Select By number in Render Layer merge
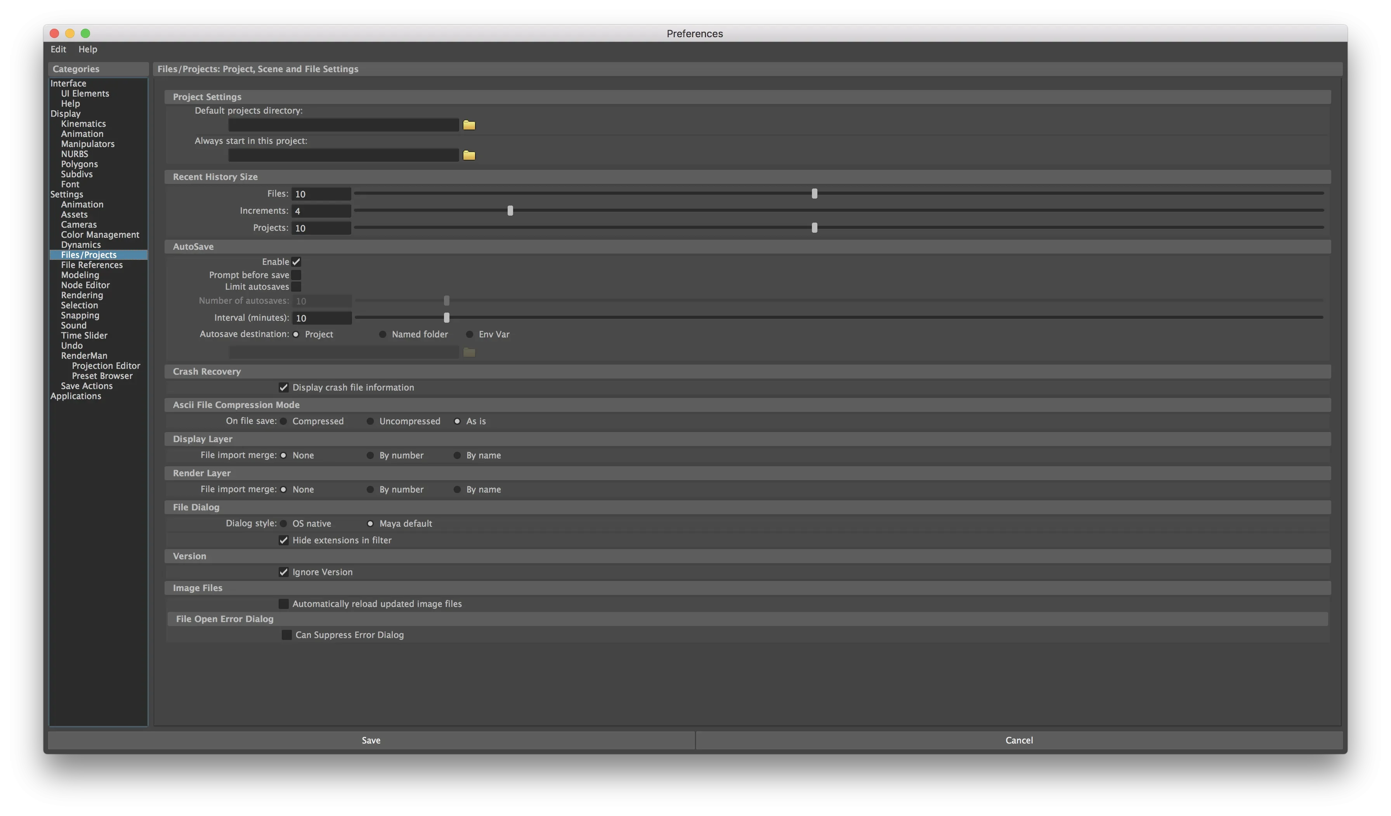 coord(370,490)
